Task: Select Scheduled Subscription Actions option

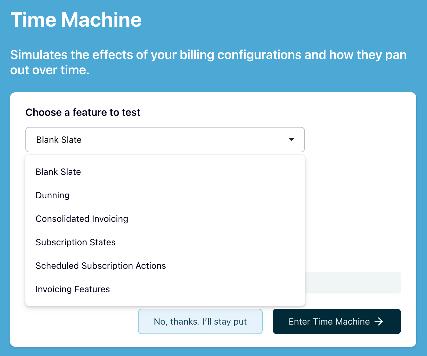Action: (101, 266)
